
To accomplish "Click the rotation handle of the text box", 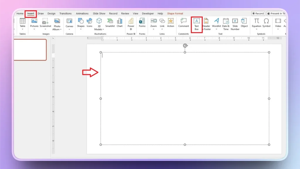I will point(185,46).
